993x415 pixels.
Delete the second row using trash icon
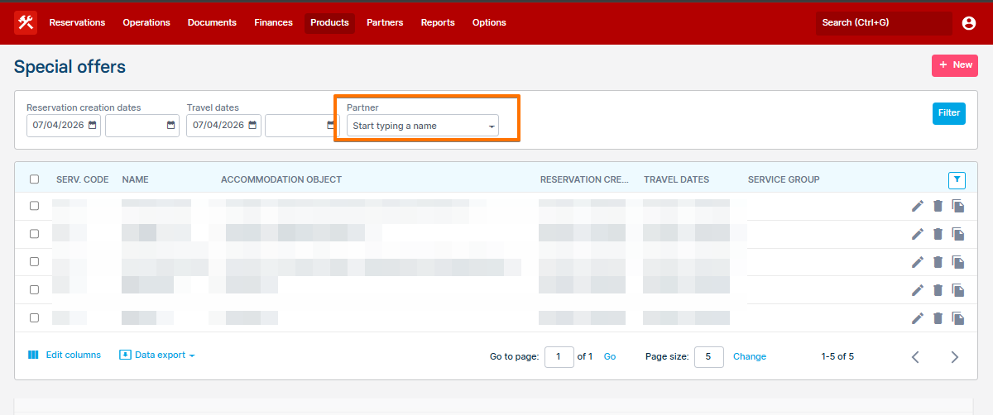(938, 234)
